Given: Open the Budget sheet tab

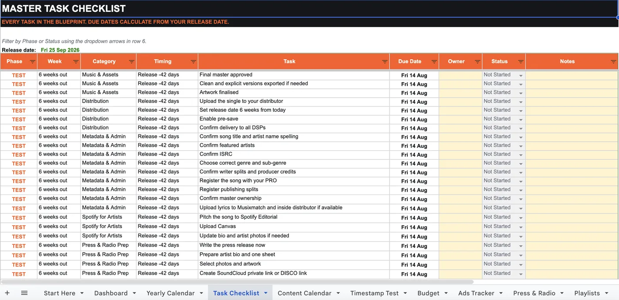Looking at the screenshot, I should pos(428,293).
